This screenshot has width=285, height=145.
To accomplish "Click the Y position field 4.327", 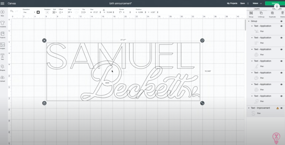I will point(153,12).
